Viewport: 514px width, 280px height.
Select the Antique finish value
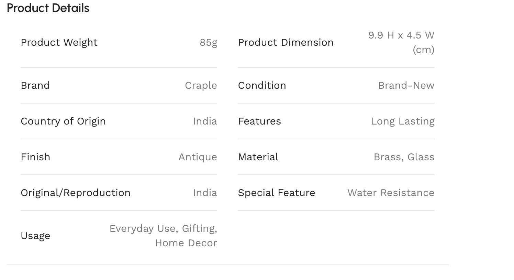point(198,157)
